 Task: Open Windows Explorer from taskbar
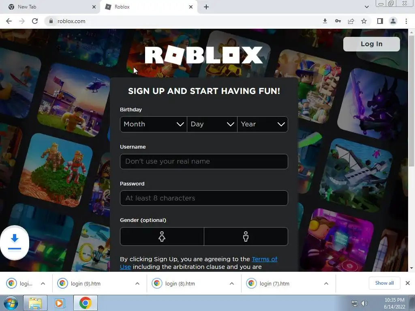pos(35,303)
